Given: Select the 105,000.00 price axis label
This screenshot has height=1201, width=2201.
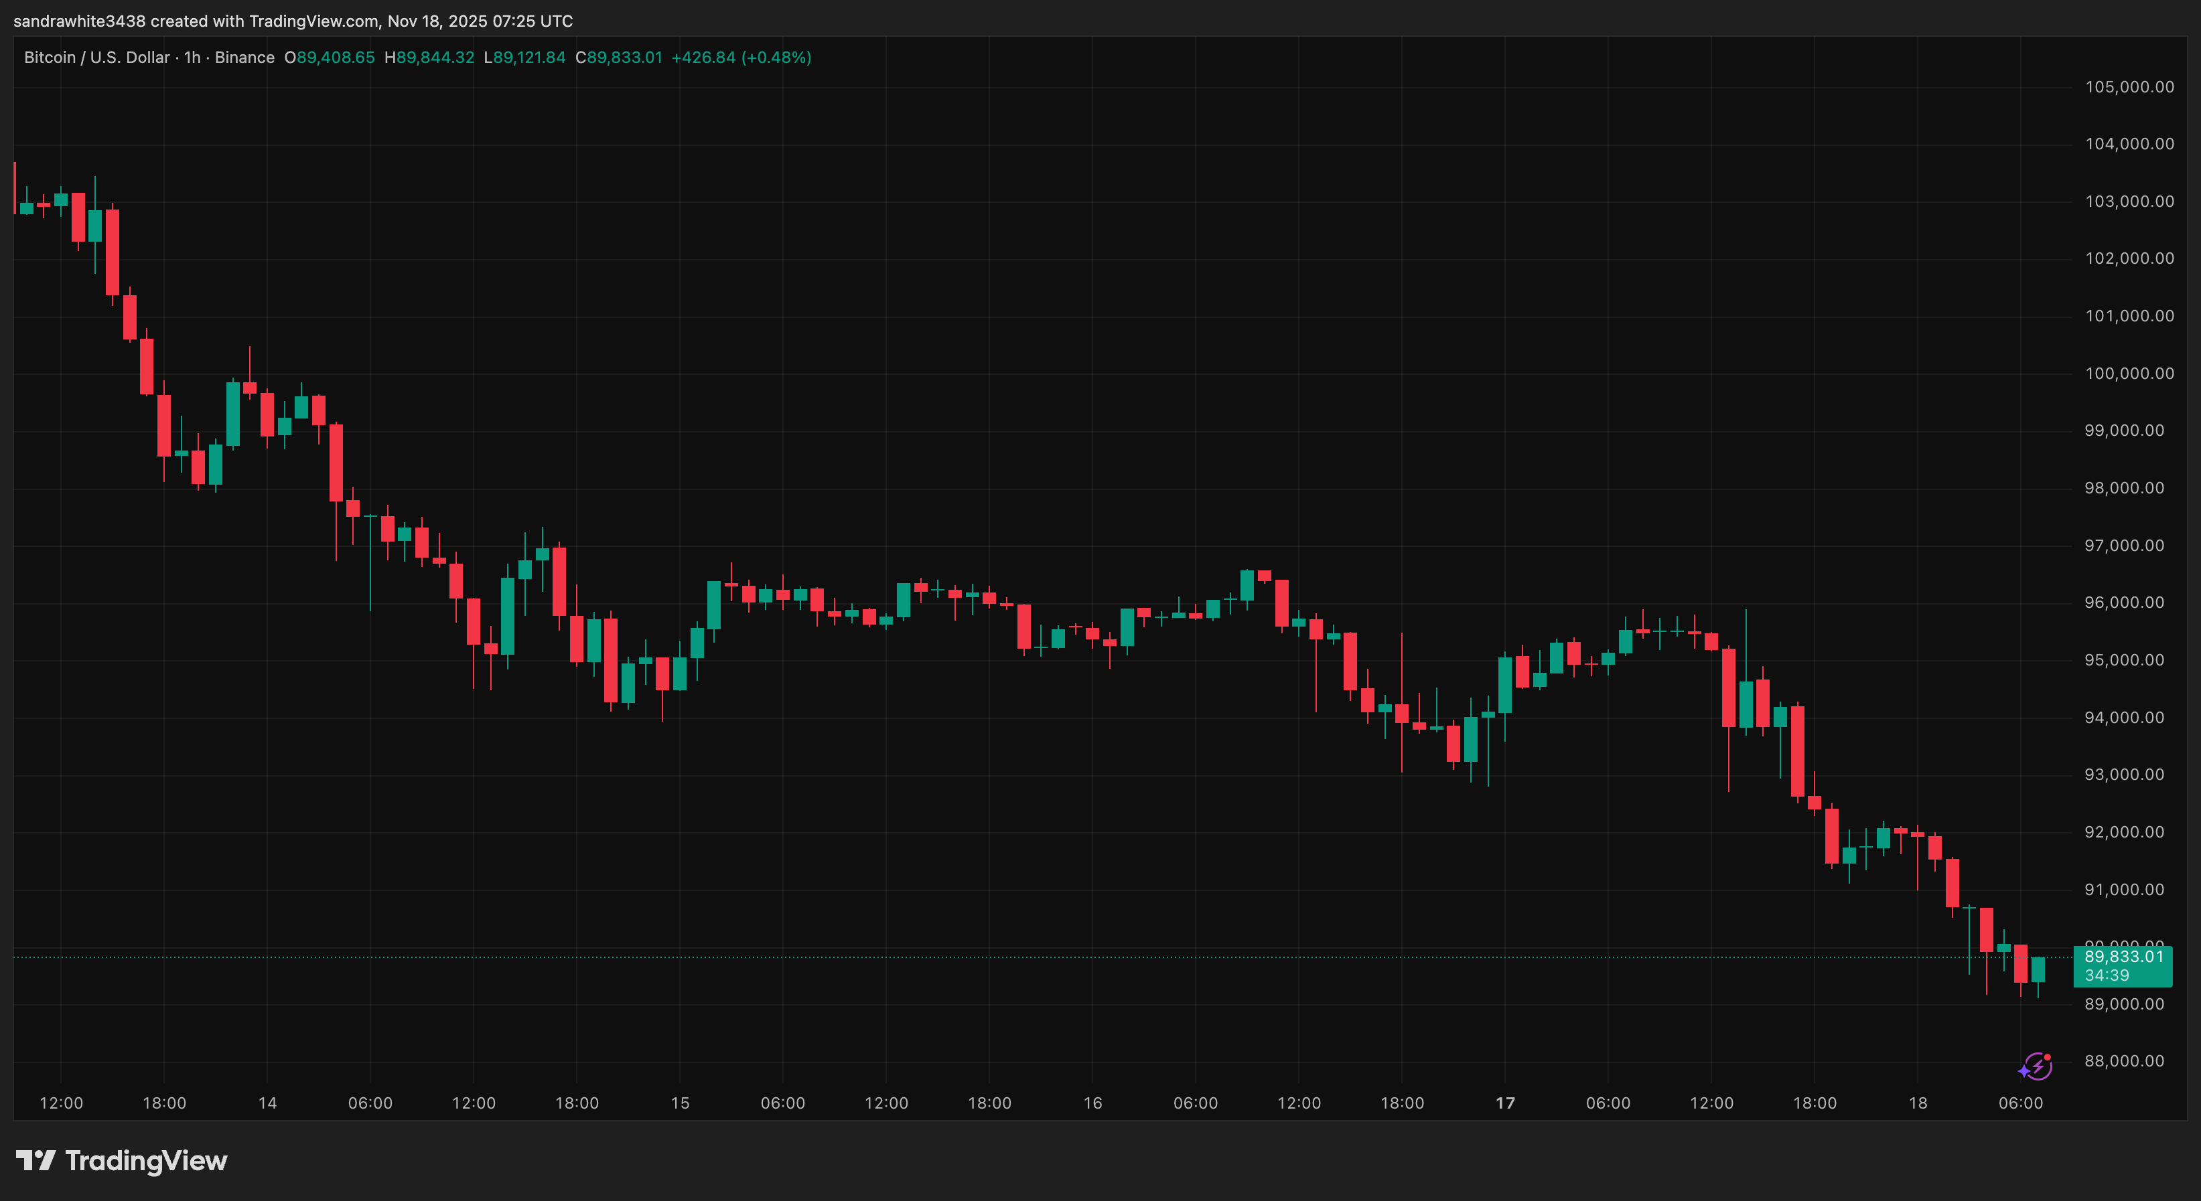Looking at the screenshot, I should pos(2131,86).
